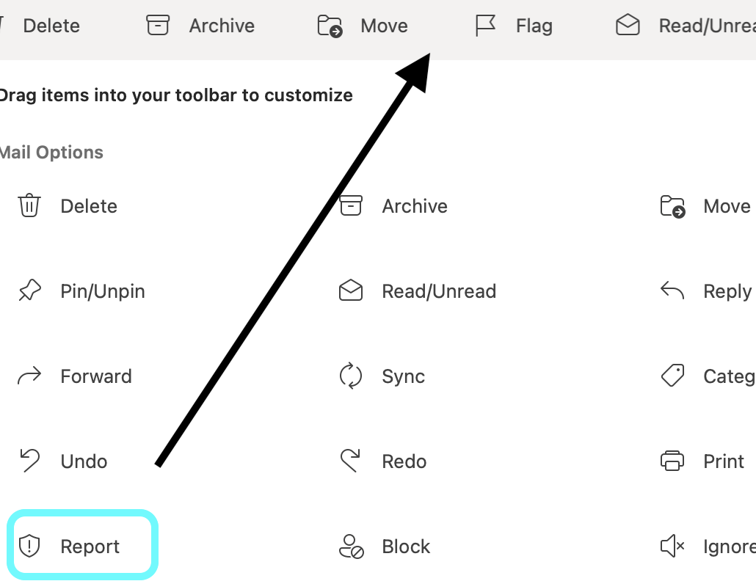
Task: Click the Sync icon
Action: (351, 376)
